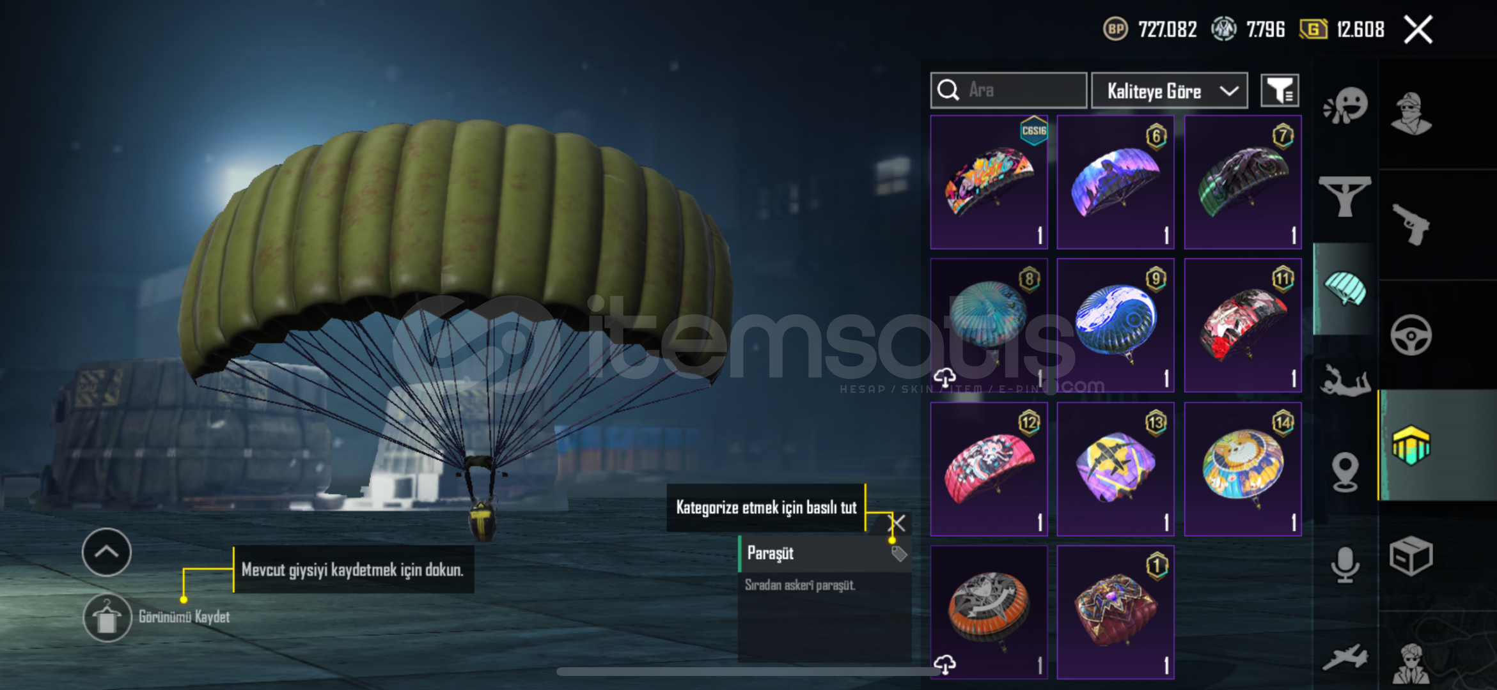
Task: Select the C6S16 graffiti parachute thumbnail
Action: tap(989, 182)
